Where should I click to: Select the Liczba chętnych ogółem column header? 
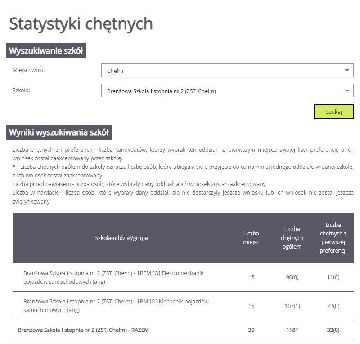[292, 238]
